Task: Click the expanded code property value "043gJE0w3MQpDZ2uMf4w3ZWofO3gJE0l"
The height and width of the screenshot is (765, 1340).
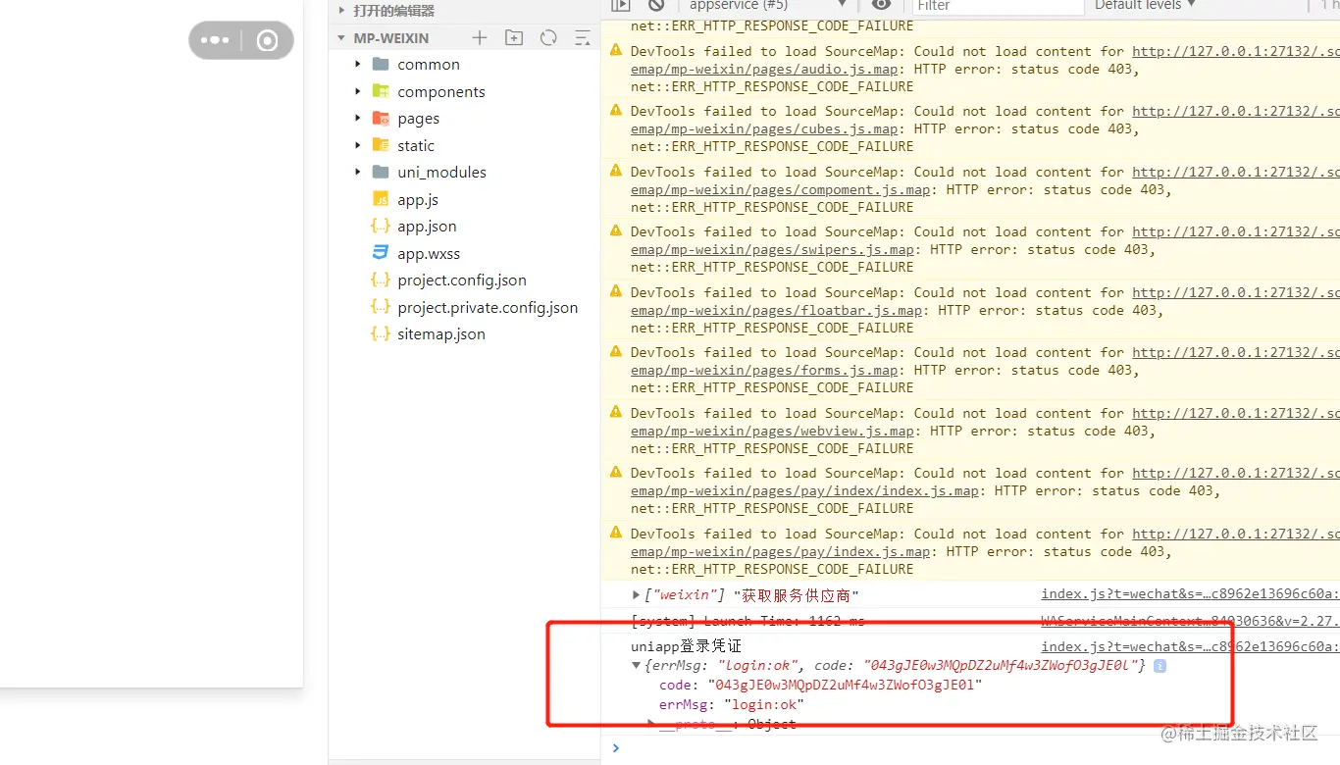Action: point(845,686)
